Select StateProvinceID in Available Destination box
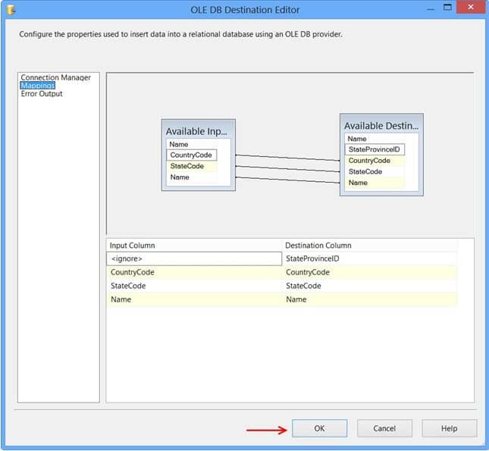 pos(375,150)
